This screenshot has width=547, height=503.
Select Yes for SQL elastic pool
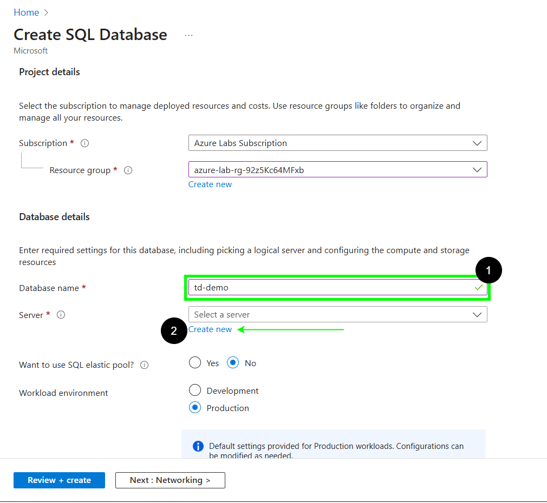195,363
